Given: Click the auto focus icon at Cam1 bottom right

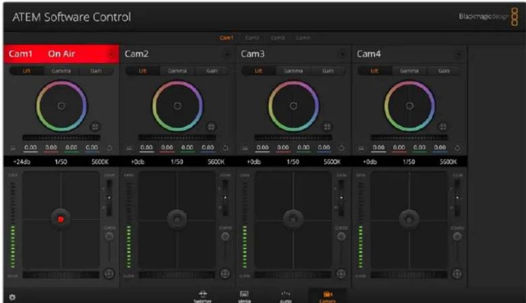Looking at the screenshot, I should pyautogui.click(x=109, y=273).
